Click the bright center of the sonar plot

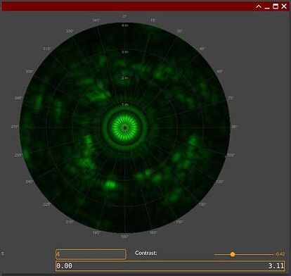(124, 127)
